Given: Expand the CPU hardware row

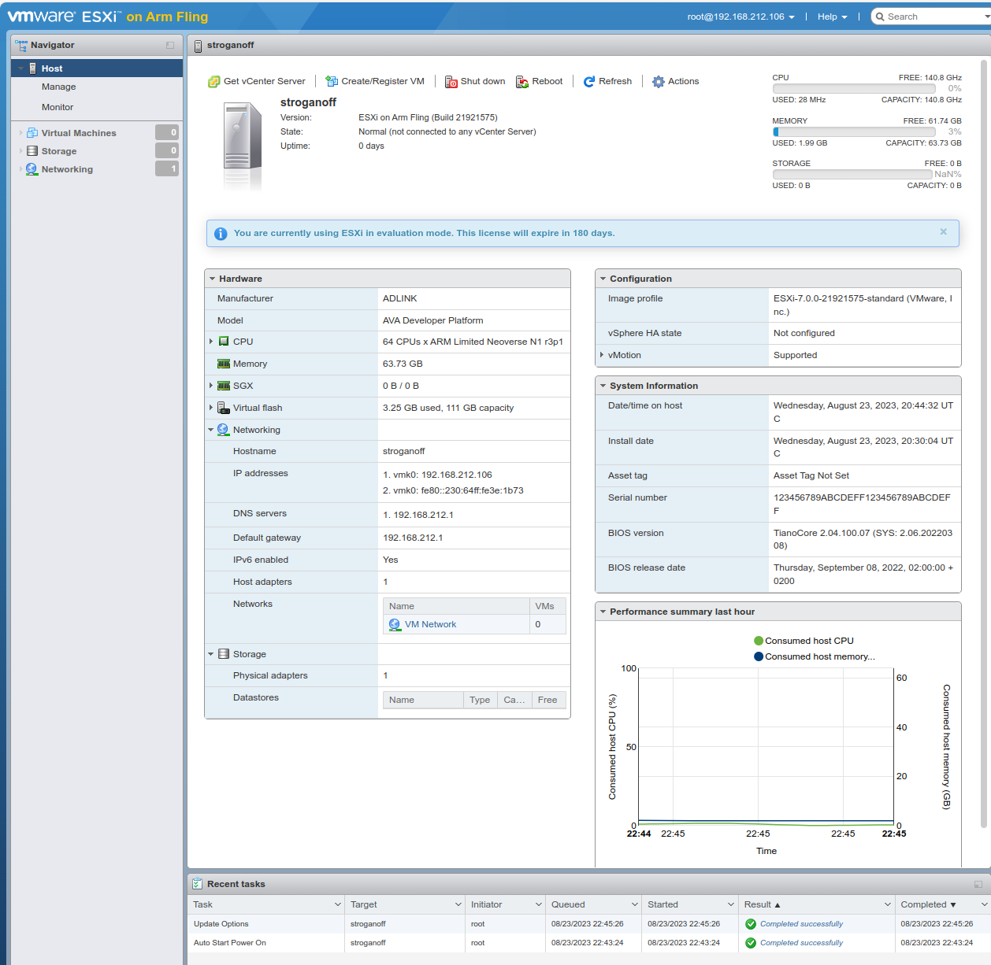Looking at the screenshot, I should (x=211, y=342).
